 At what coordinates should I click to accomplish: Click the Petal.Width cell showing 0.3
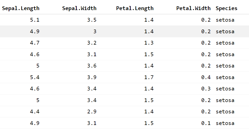tap(206, 89)
